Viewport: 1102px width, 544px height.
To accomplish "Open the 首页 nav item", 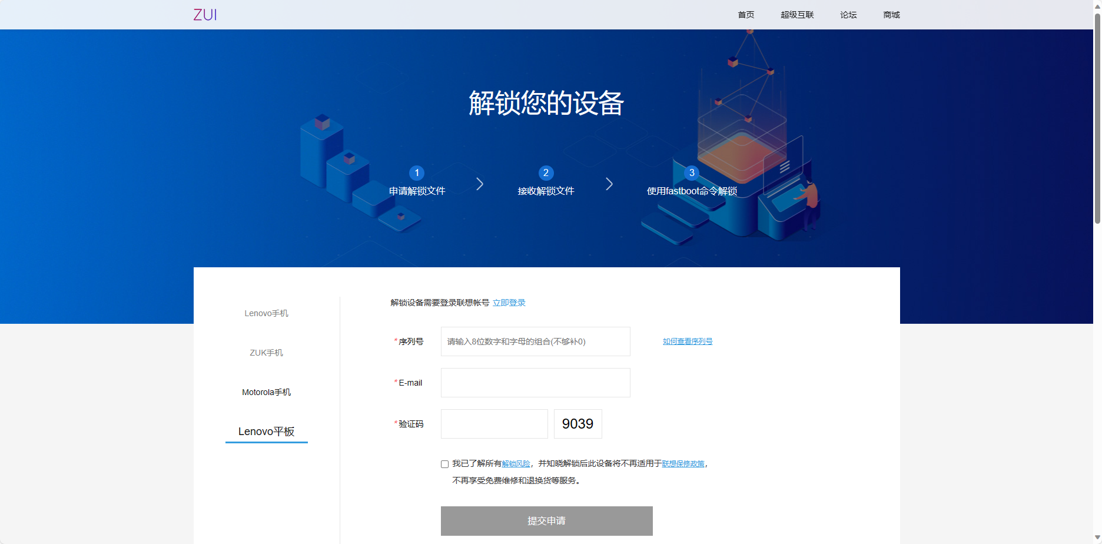I will click(x=746, y=15).
